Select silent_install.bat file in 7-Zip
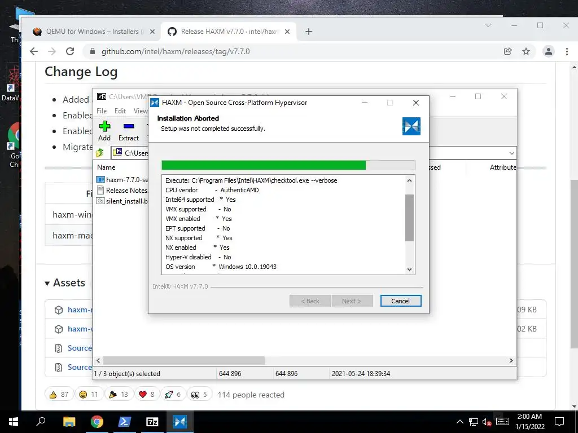 [x=122, y=201]
